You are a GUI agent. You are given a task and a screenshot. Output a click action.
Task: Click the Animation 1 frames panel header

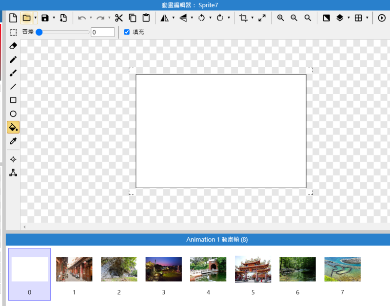[x=198, y=240]
